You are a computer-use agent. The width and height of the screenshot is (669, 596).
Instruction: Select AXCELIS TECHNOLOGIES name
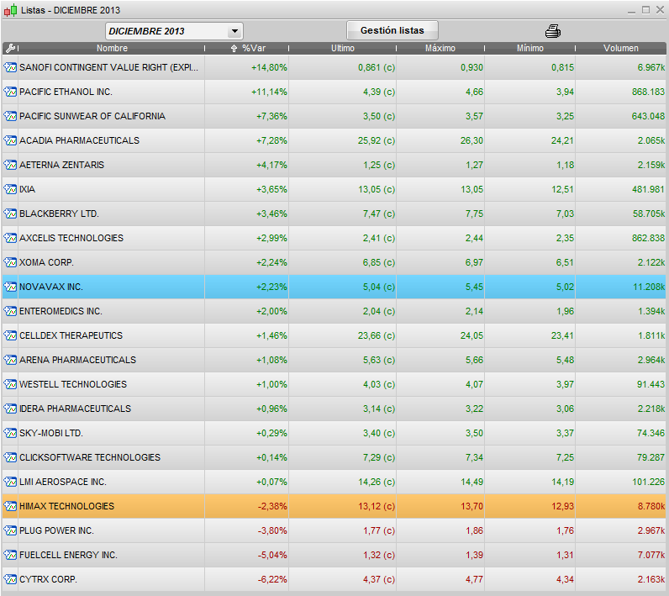point(71,238)
